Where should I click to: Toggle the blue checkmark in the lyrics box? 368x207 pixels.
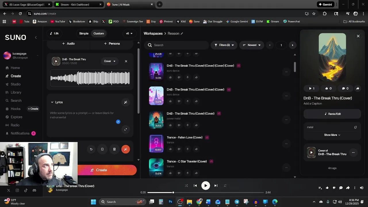pyautogui.click(x=118, y=122)
